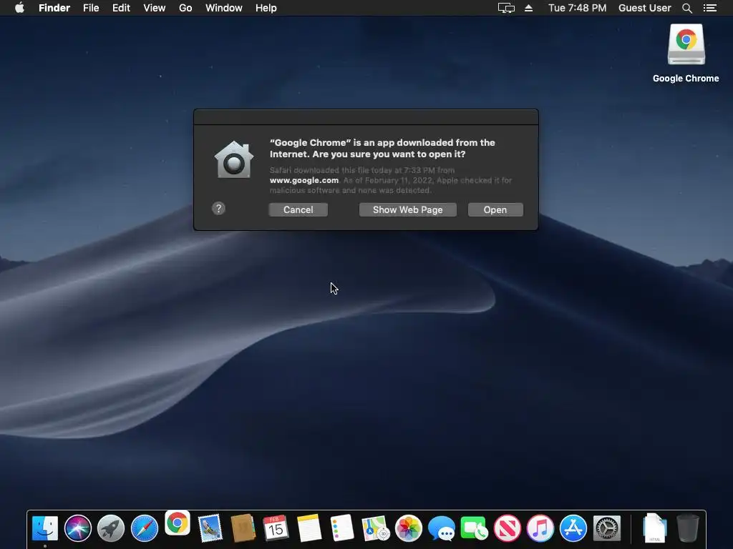Open FaceTime icon in Dock
The height and width of the screenshot is (549, 733).
pos(475,528)
